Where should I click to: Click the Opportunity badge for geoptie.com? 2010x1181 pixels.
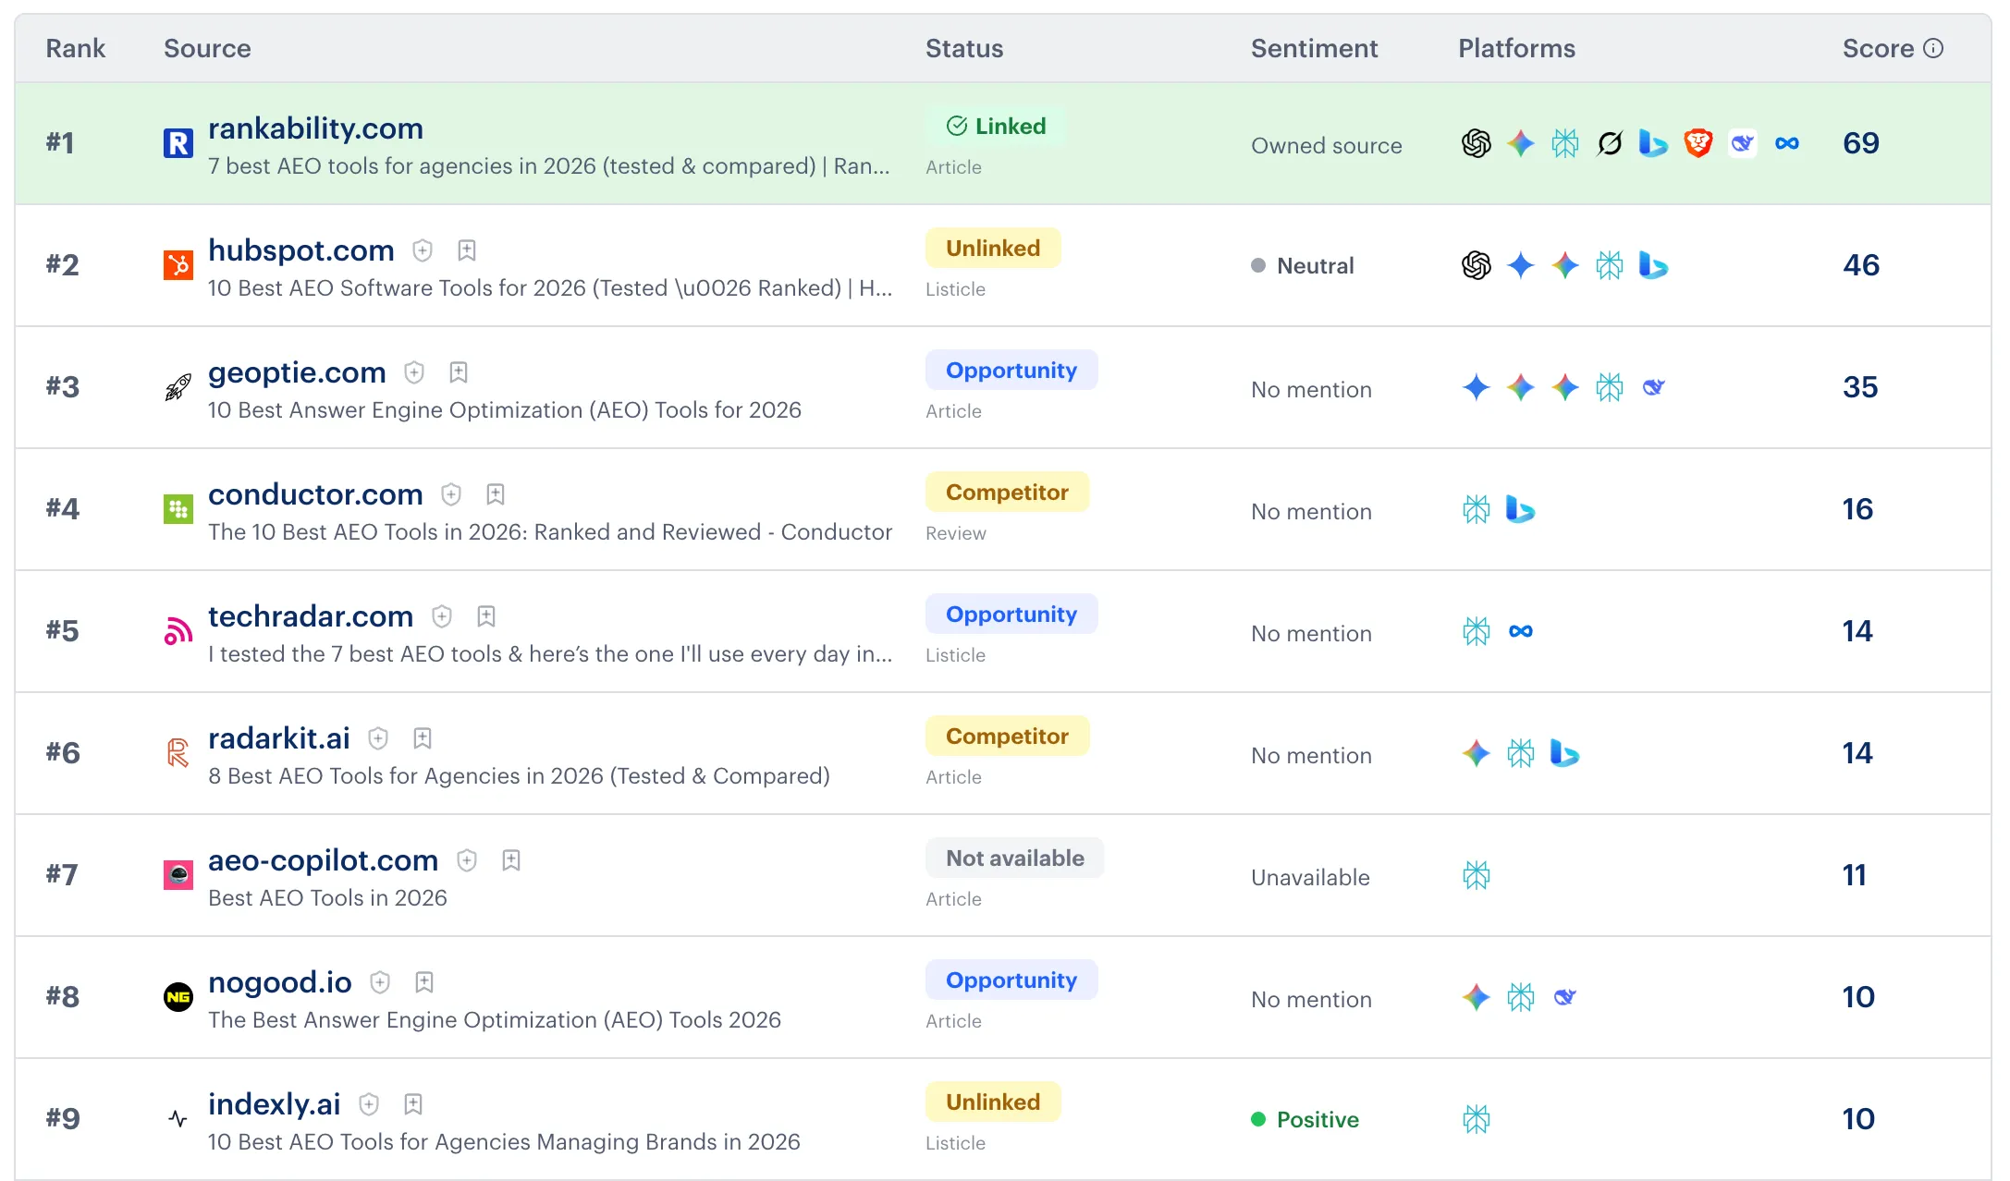coord(1011,371)
